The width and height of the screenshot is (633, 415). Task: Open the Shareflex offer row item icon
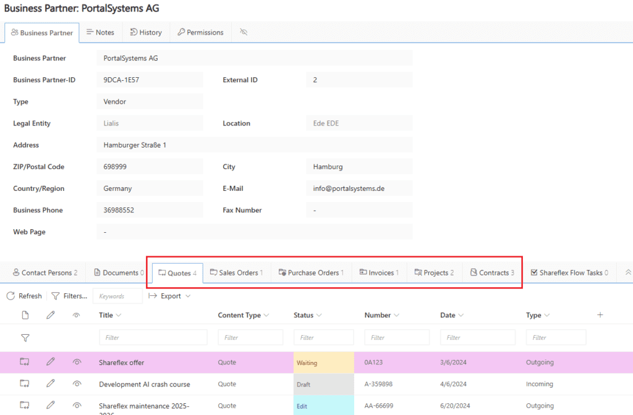click(x=25, y=362)
